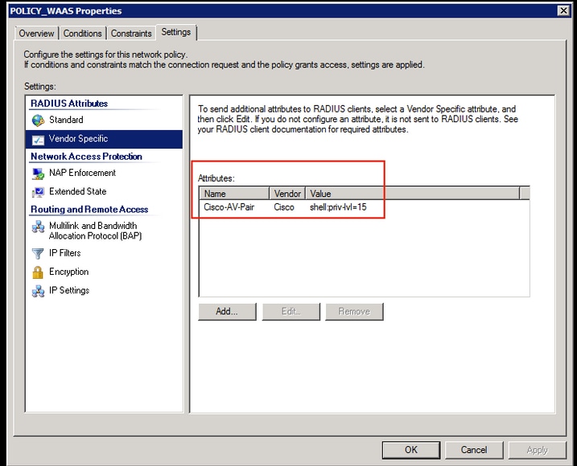
Task: Click the Multilink and Bandwidth Allocation icon
Action: 38,227
